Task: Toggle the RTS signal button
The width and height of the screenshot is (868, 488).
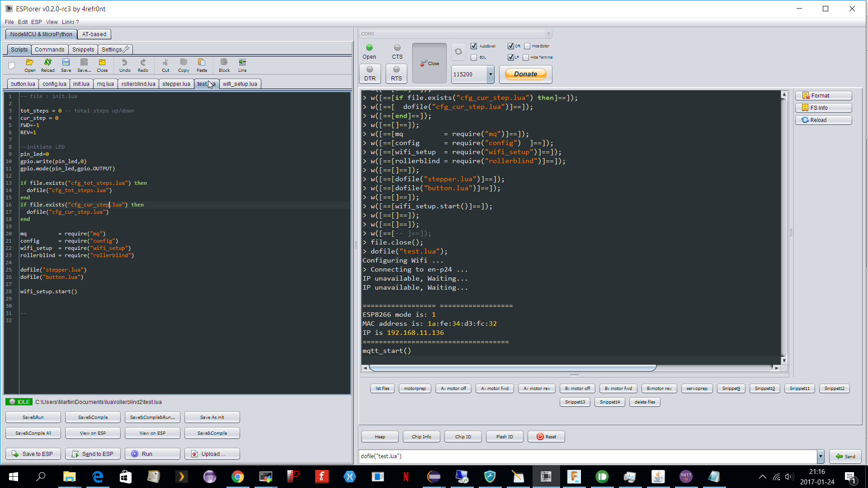Action: click(396, 73)
